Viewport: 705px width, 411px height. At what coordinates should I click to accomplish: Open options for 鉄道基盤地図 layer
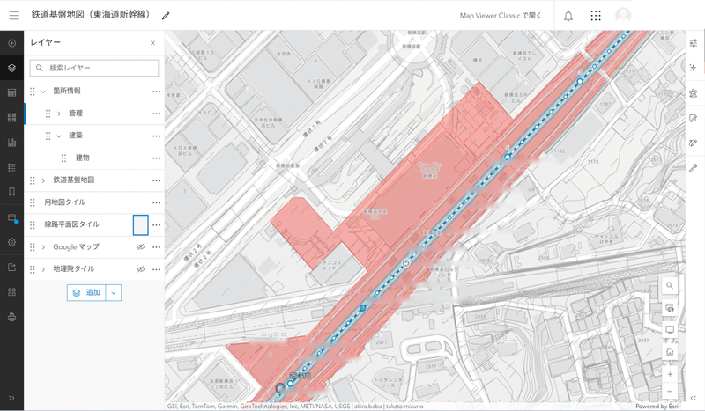pos(156,180)
